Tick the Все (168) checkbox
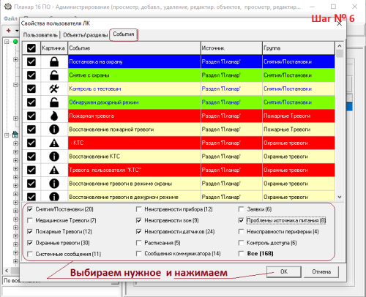 coord(241,254)
